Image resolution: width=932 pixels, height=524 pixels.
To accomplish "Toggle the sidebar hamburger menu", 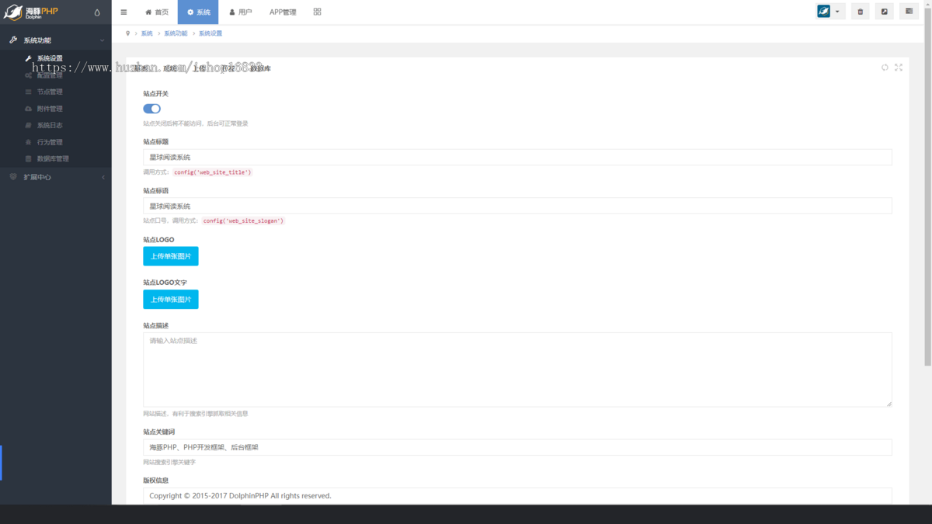I will coord(123,12).
